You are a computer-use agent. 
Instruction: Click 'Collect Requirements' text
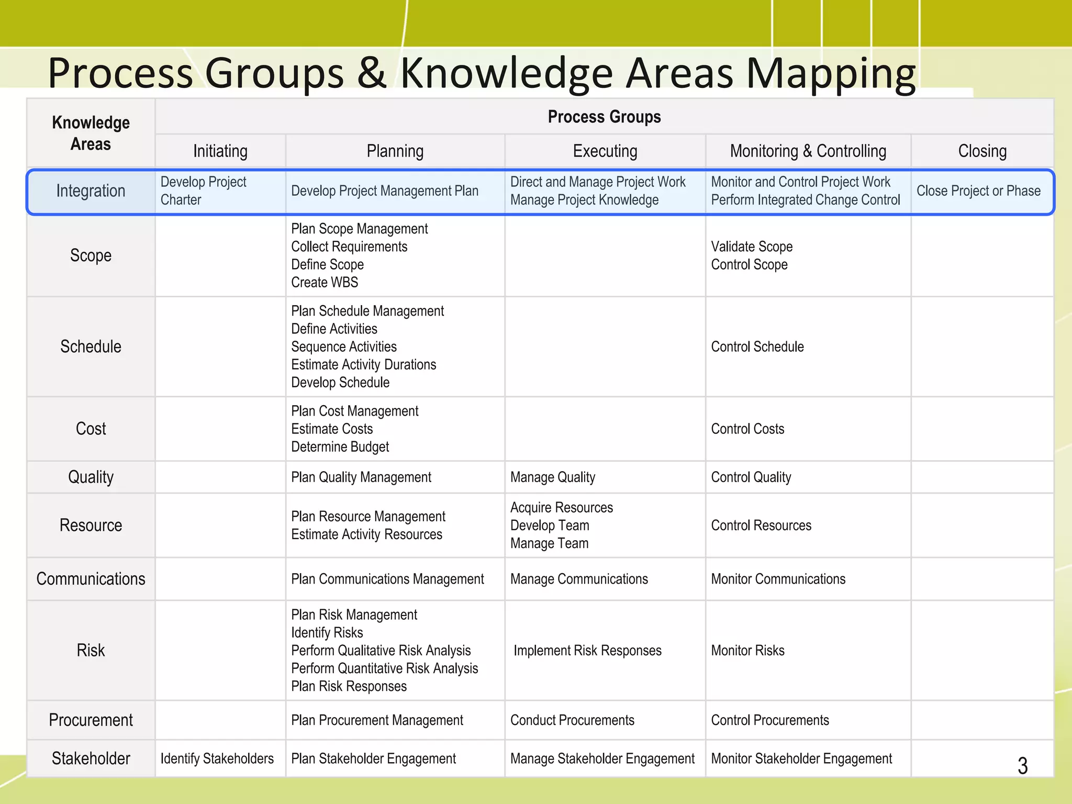tap(349, 247)
